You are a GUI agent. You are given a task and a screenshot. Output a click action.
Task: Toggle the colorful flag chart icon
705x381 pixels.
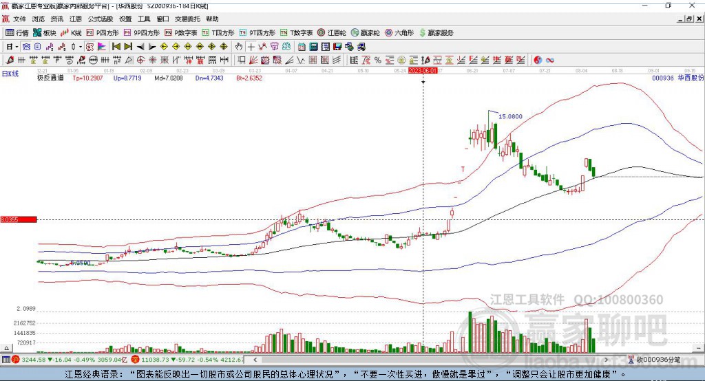coord(102,47)
